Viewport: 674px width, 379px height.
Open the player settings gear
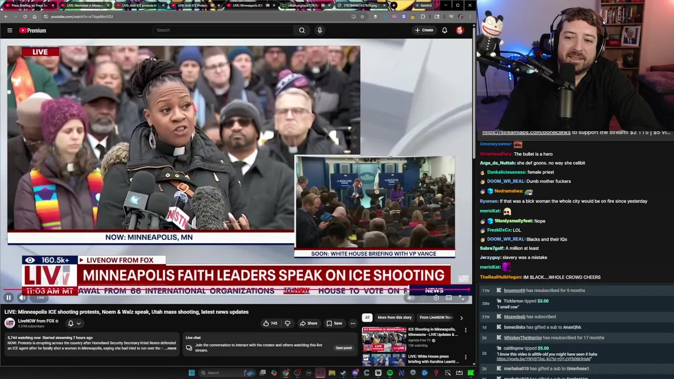click(436, 298)
